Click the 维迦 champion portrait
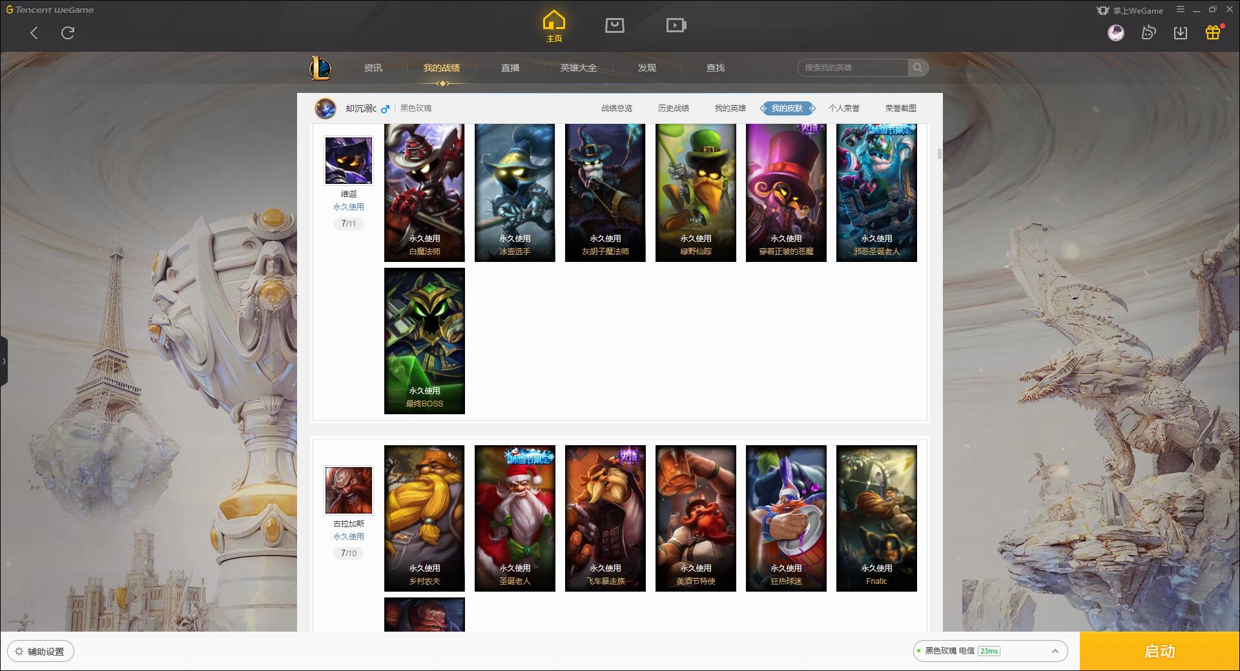Viewport: 1240px width, 671px height. coord(349,161)
